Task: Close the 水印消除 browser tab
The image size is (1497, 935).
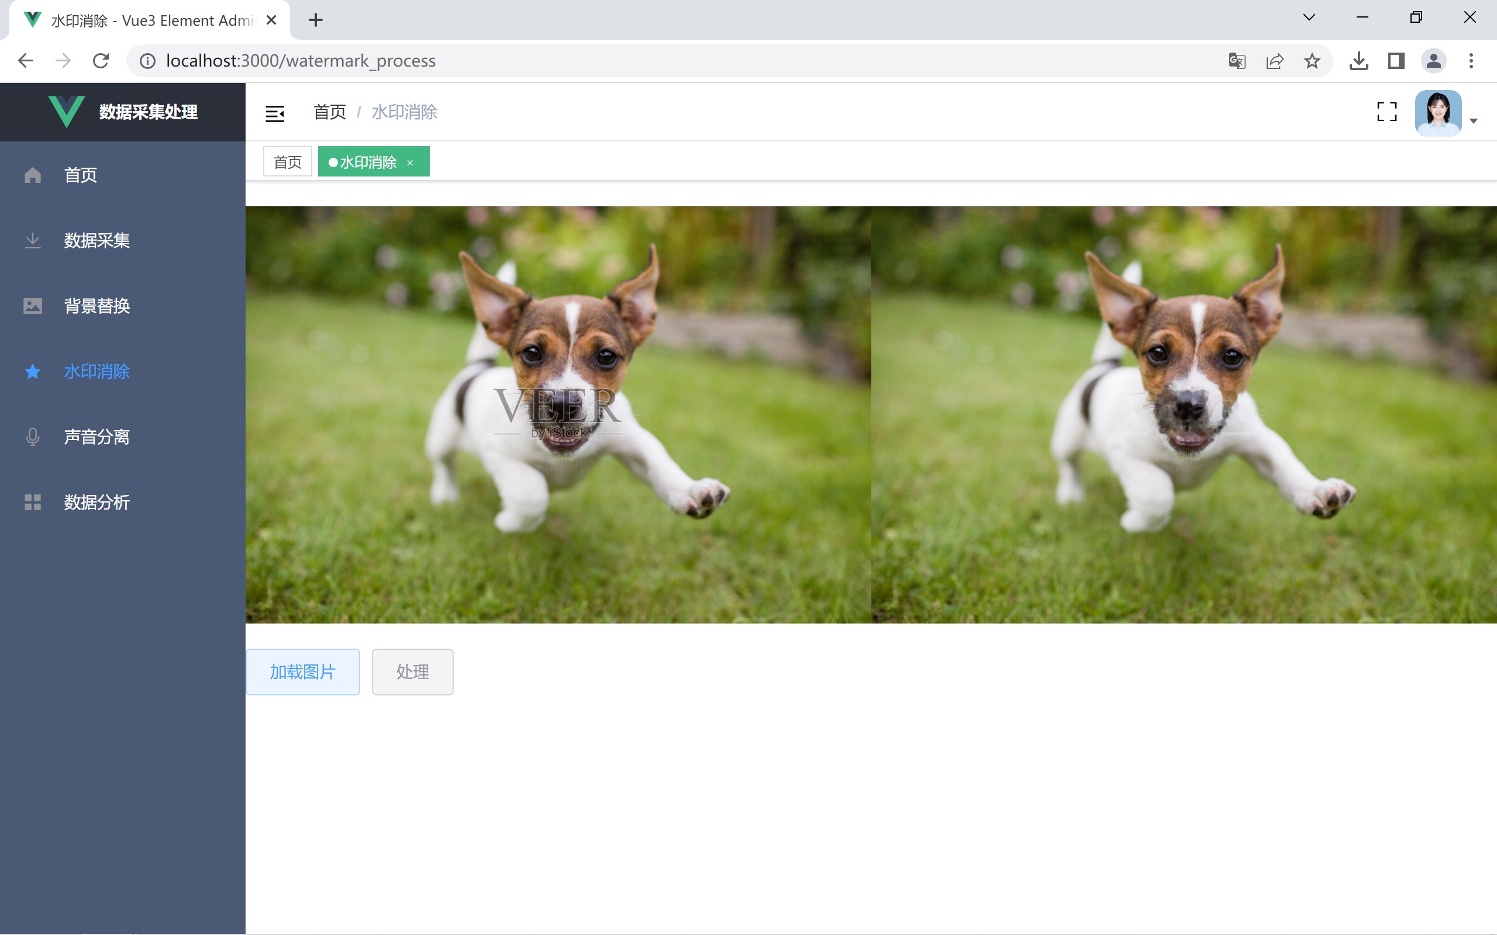Action: pyautogui.click(x=271, y=20)
